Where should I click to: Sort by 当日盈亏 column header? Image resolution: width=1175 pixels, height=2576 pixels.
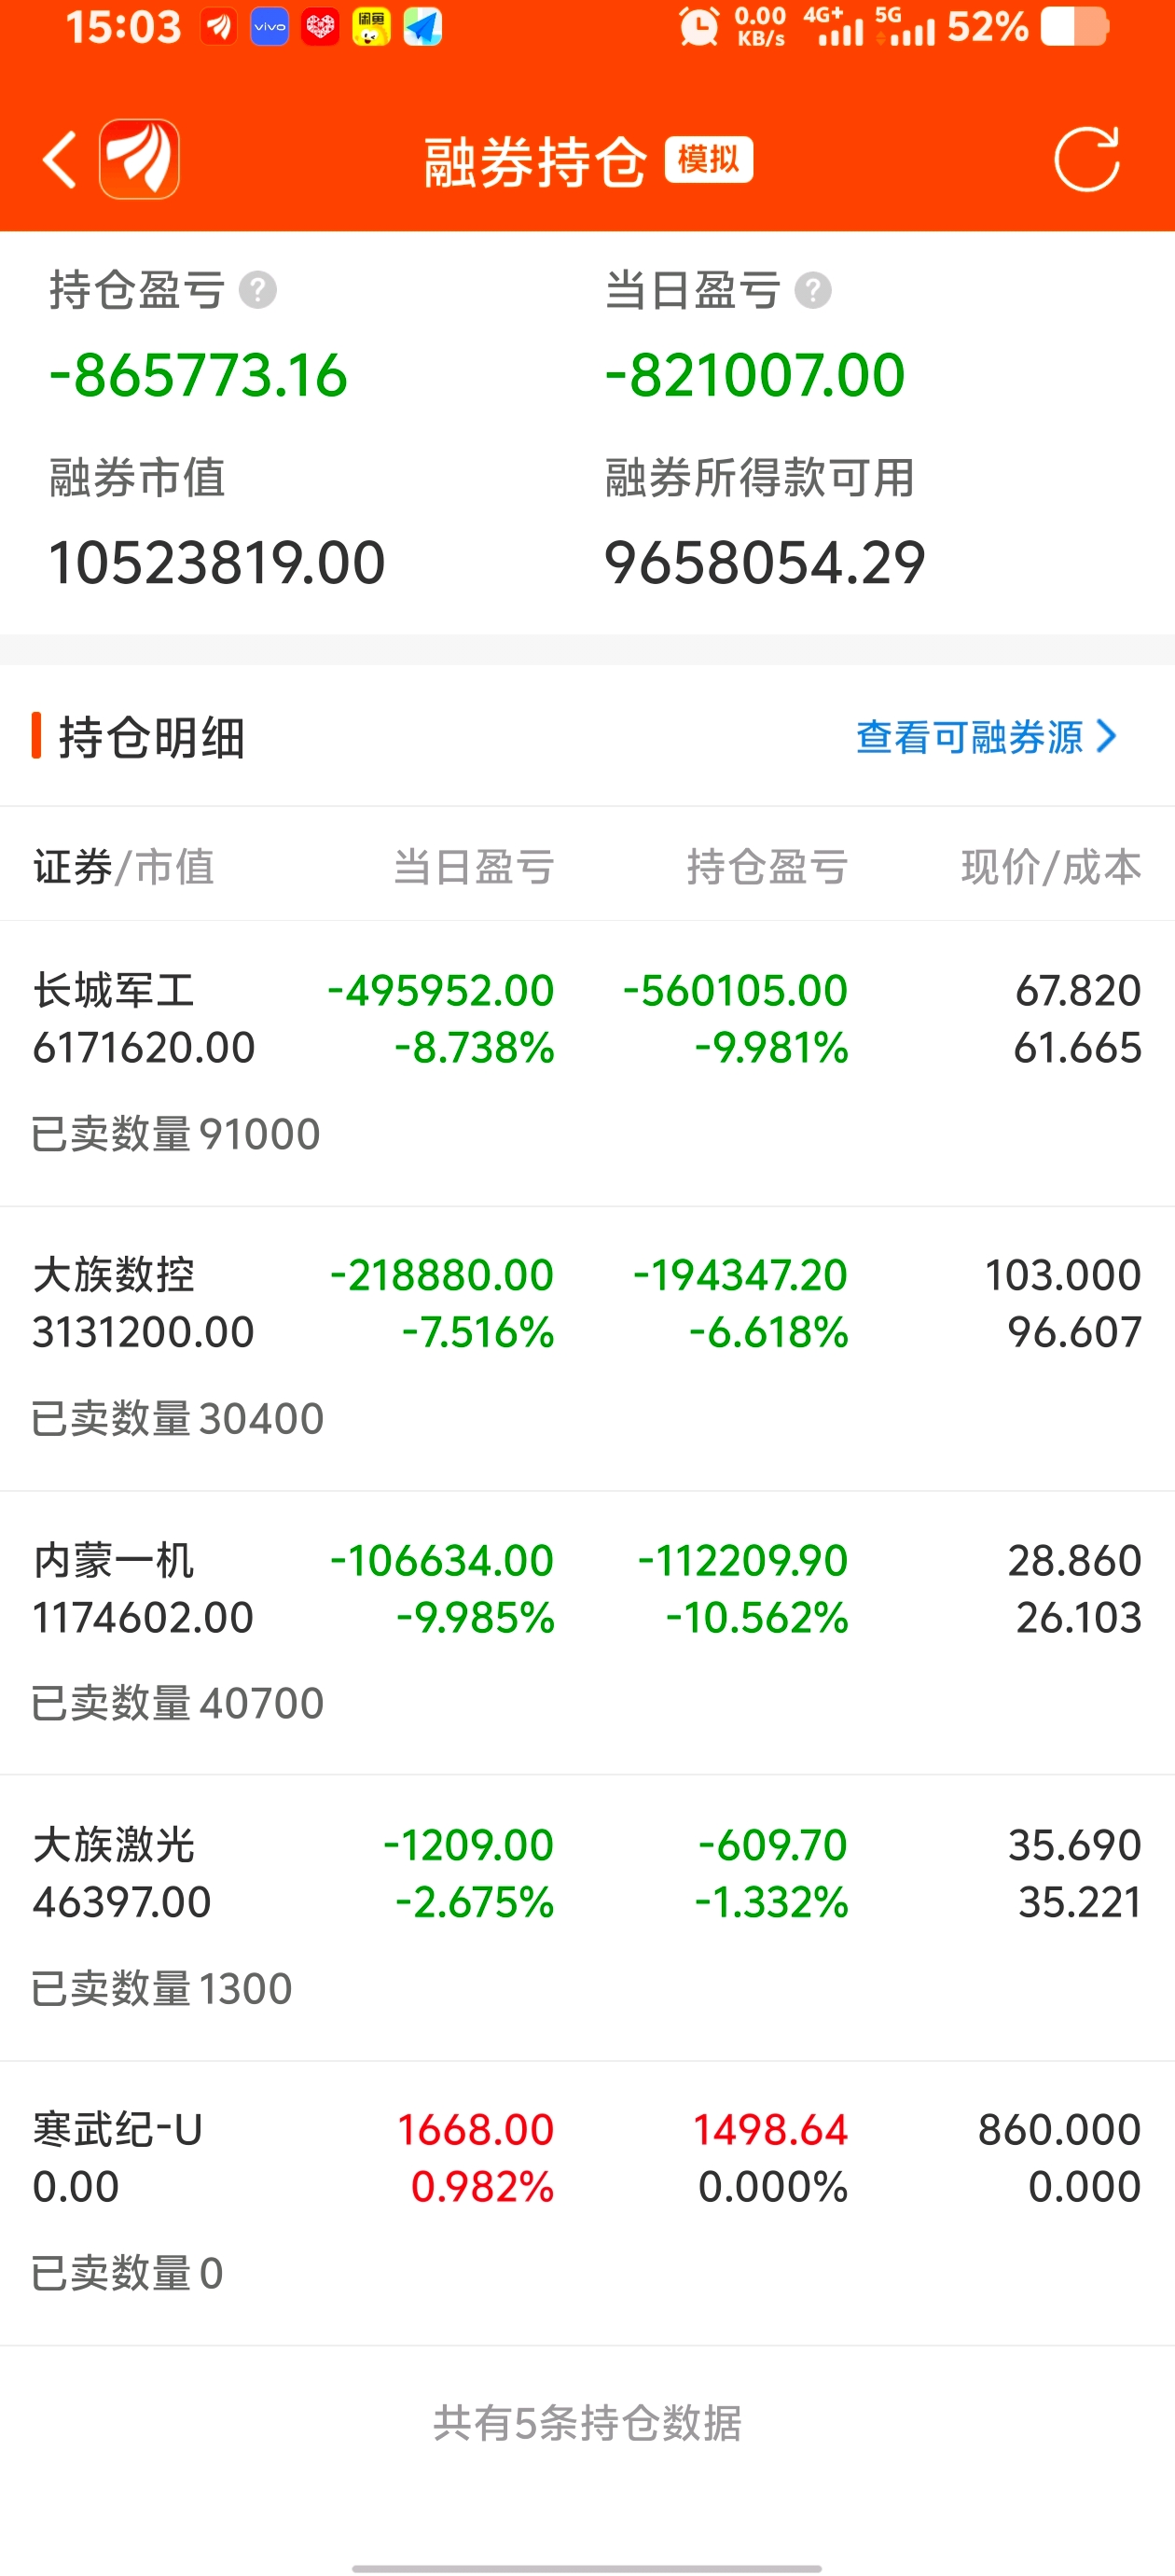pyautogui.click(x=474, y=866)
